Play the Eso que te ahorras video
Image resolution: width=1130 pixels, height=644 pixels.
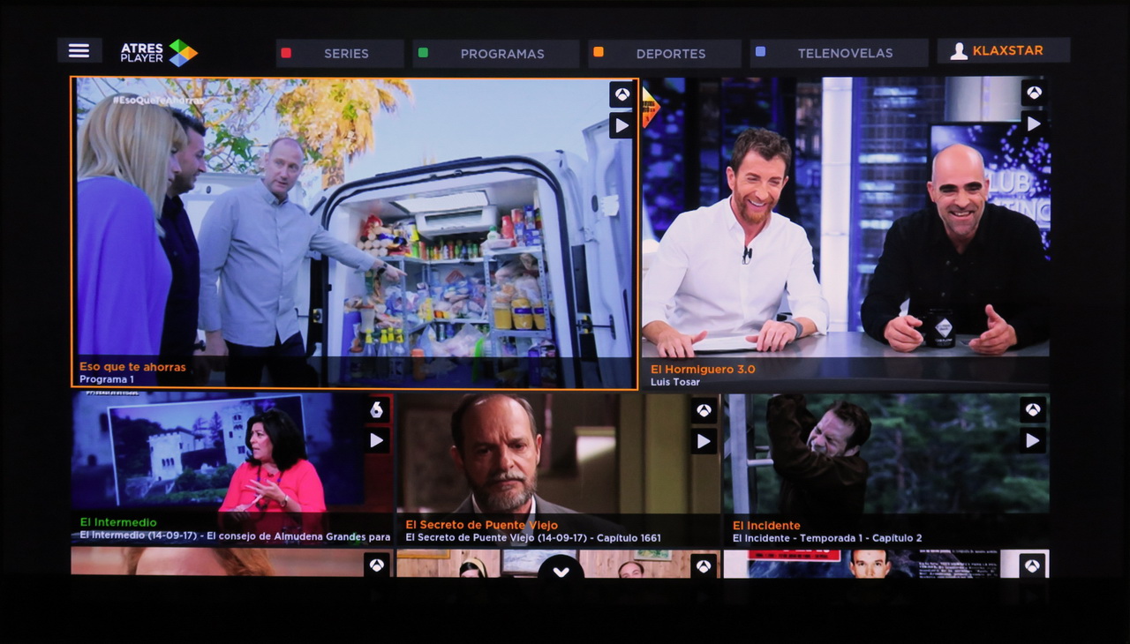coord(621,125)
